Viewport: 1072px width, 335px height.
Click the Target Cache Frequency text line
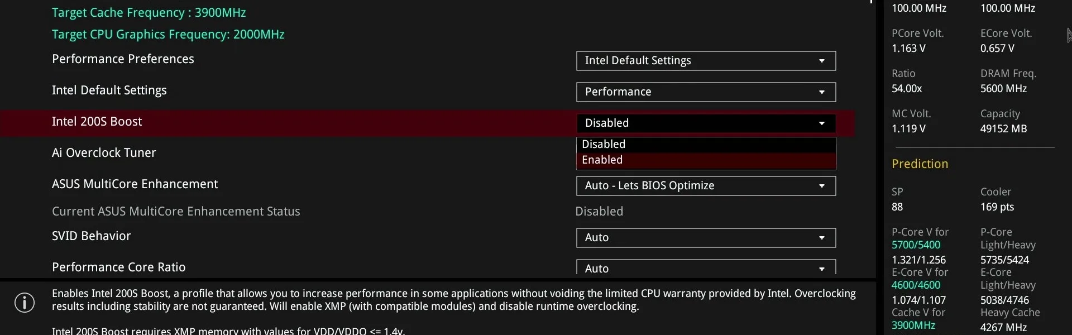[149, 13]
